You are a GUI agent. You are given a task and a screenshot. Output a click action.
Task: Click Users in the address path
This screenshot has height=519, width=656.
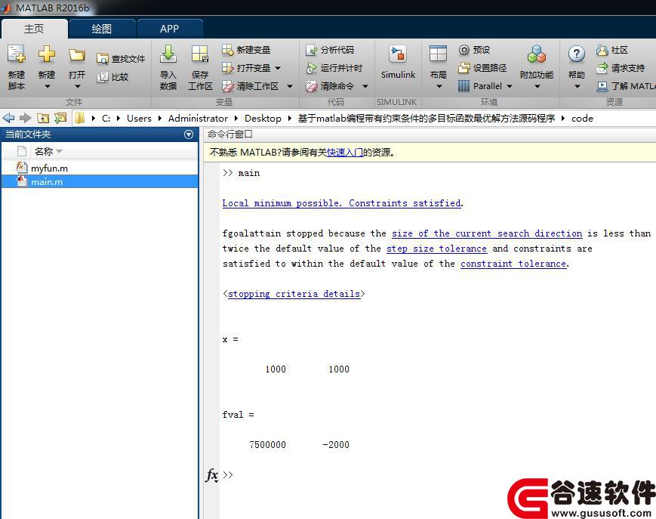tap(139, 119)
